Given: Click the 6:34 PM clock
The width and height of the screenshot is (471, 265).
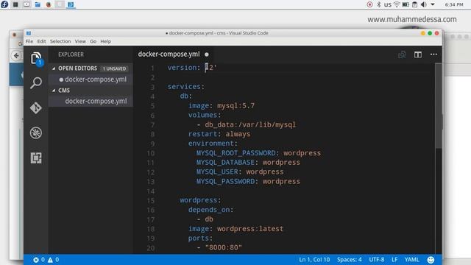Looking at the screenshot, I should click(x=454, y=4).
